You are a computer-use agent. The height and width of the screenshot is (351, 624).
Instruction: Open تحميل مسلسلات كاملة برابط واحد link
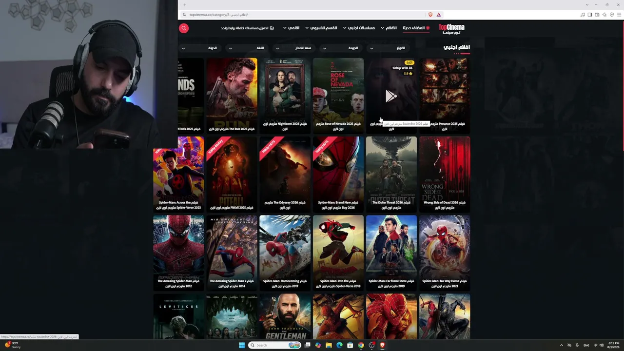click(x=247, y=28)
